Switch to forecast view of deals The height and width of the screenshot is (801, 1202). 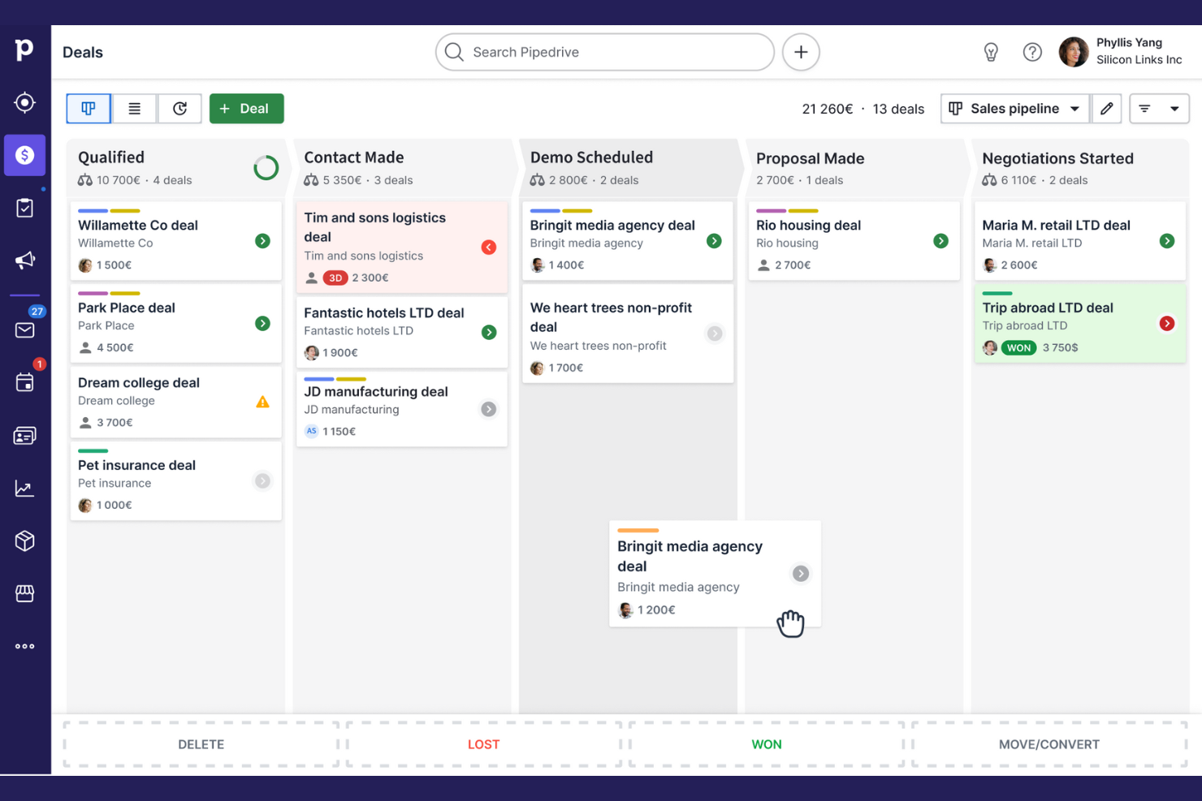coord(179,108)
